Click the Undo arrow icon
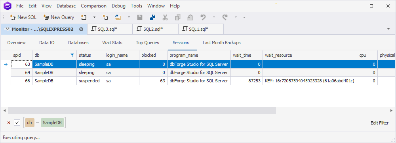 tap(203, 17)
